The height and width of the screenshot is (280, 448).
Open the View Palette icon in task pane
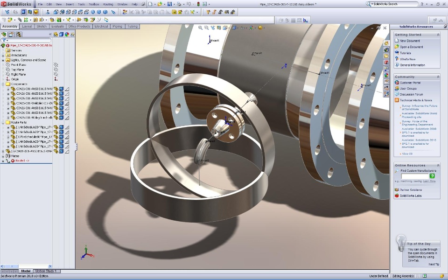[386, 69]
